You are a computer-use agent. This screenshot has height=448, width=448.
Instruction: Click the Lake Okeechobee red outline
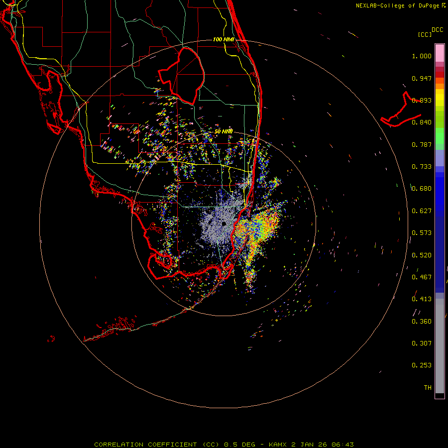pyautogui.click(x=181, y=76)
